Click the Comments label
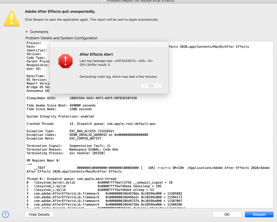The width and height of the screenshot is (277, 222). (39, 32)
